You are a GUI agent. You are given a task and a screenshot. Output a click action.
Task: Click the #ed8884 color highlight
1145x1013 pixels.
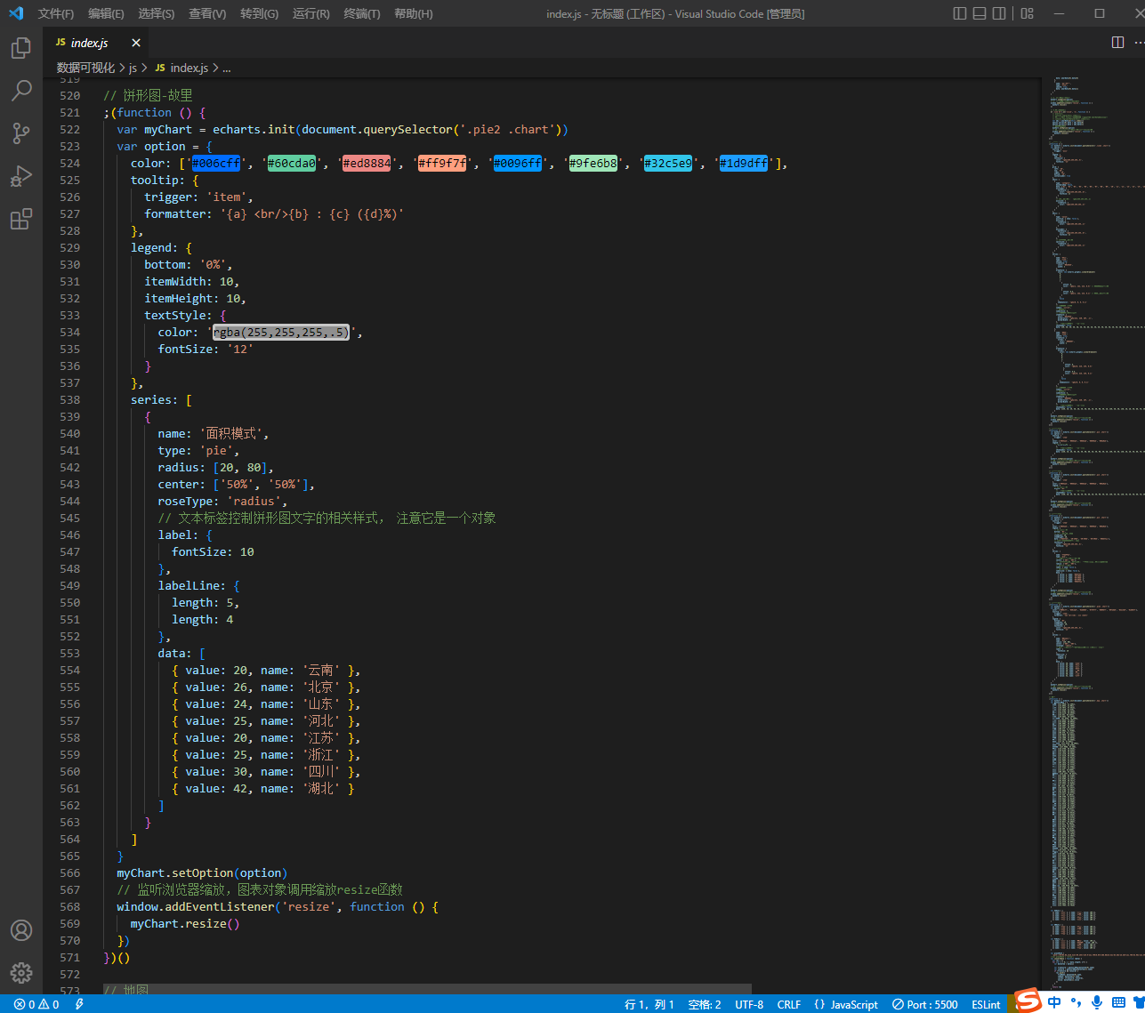pos(367,164)
